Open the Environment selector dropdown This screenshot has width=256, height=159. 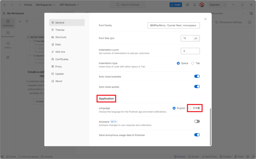click(x=225, y=13)
